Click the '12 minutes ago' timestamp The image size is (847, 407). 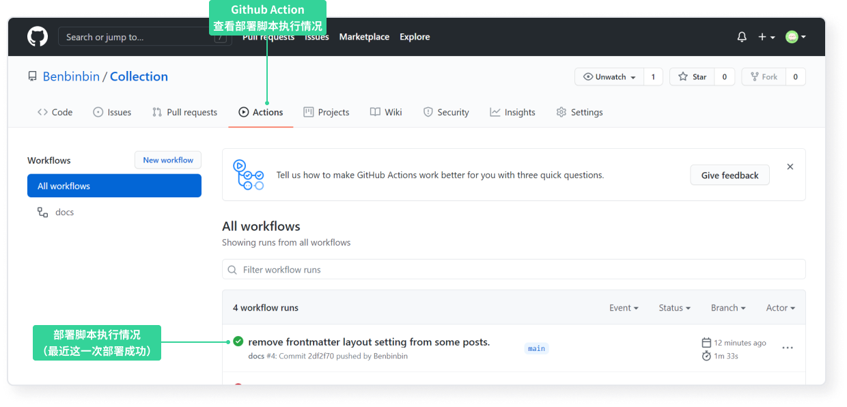click(x=740, y=343)
